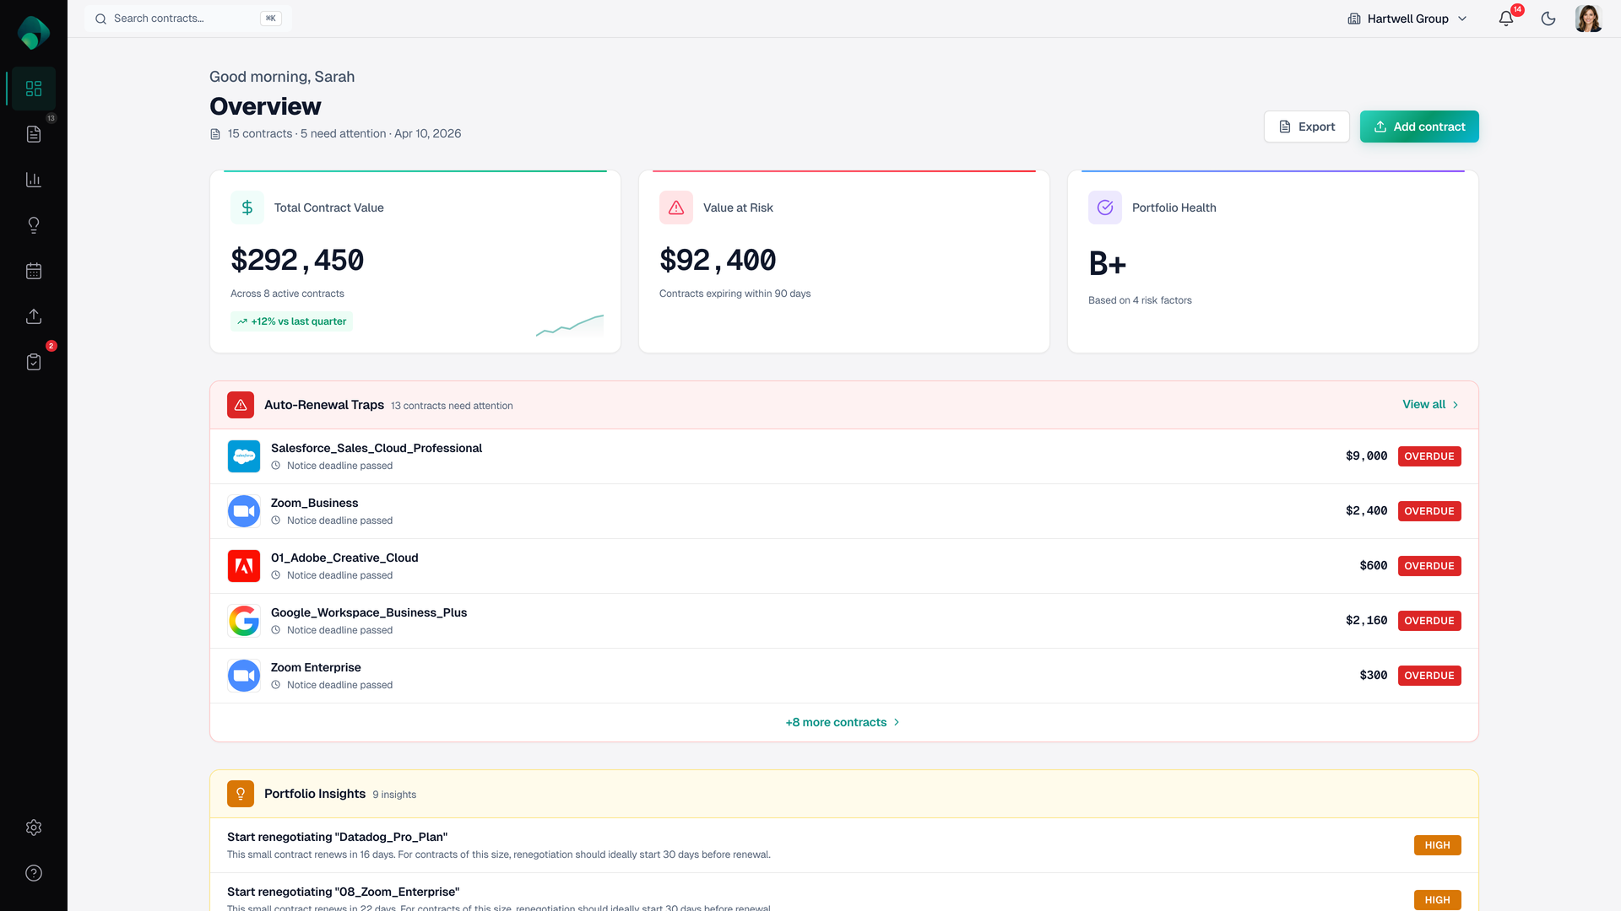The width and height of the screenshot is (1621, 911).
Task: Expand the +8 more contracts link
Action: pyautogui.click(x=843, y=722)
